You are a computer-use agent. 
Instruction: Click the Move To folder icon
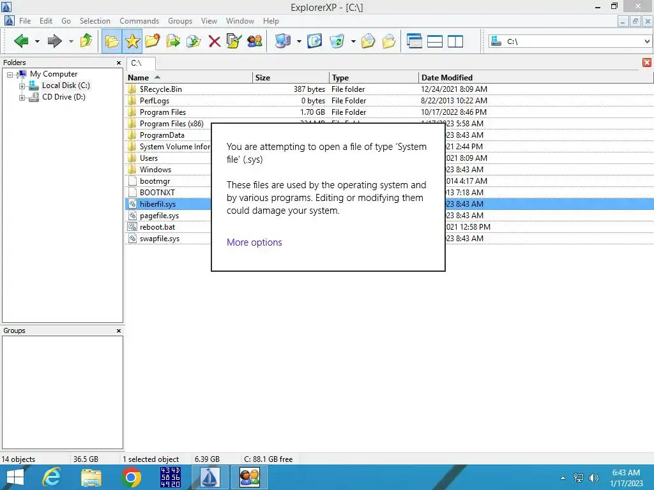(x=194, y=41)
